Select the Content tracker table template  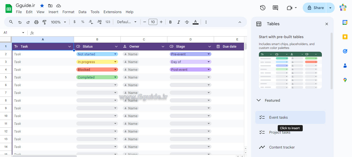[282, 147]
